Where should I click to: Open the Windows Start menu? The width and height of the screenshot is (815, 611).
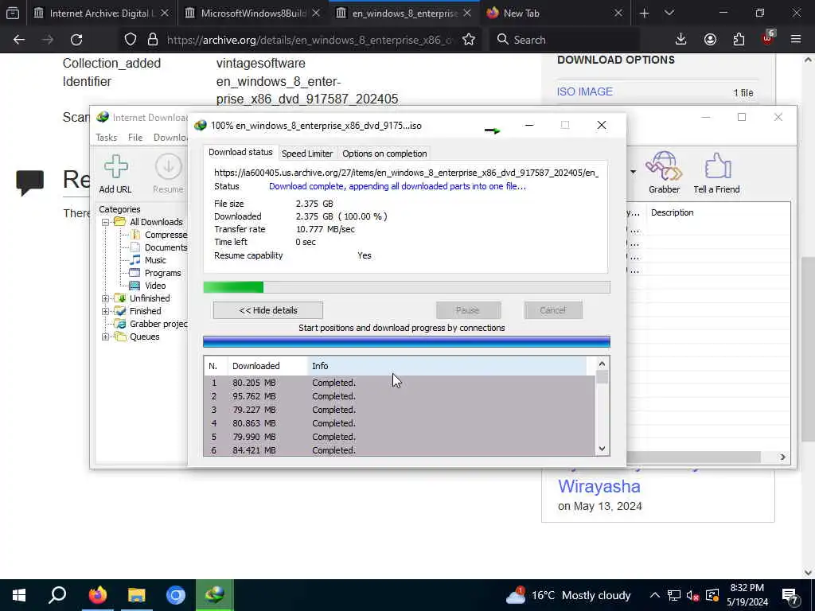(x=19, y=595)
